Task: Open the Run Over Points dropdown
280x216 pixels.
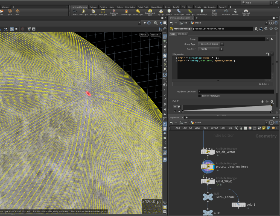Action: (211, 49)
